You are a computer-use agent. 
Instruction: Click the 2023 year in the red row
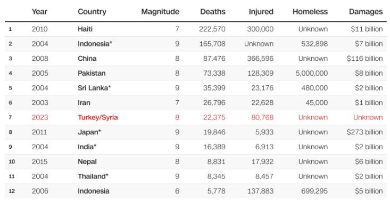click(40, 117)
